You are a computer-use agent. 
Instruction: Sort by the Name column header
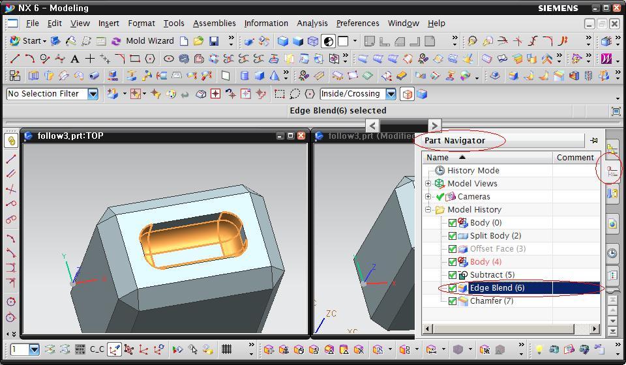point(438,157)
